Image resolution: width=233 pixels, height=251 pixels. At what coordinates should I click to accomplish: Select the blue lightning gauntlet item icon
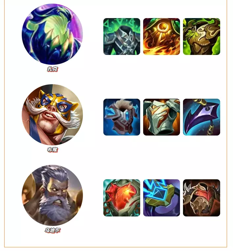tap(162, 198)
